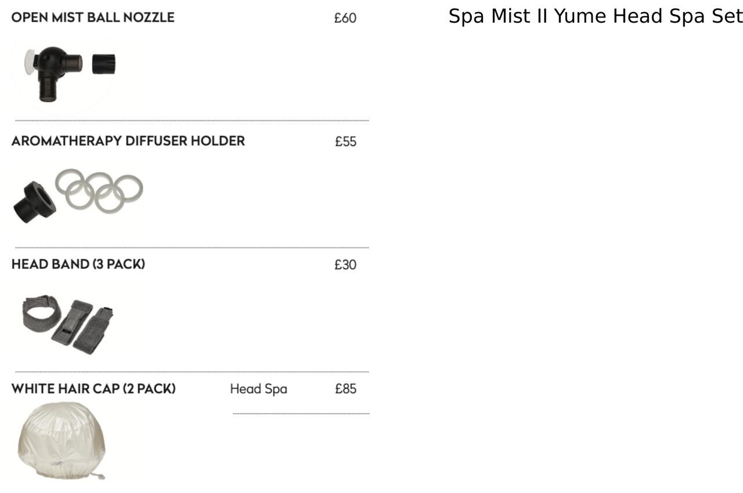Click the Head Spa label

coord(258,389)
